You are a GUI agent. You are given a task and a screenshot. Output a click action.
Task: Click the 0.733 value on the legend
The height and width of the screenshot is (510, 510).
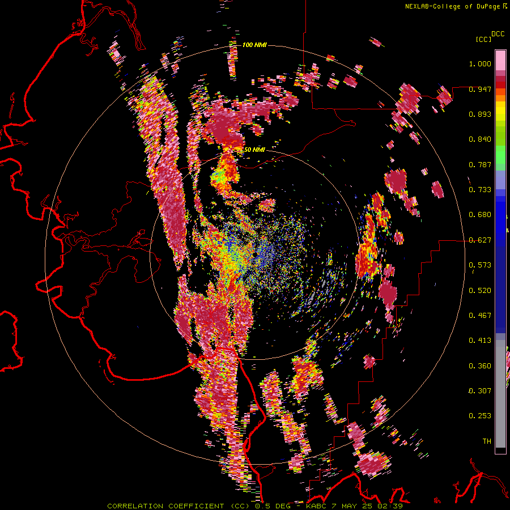480,190
